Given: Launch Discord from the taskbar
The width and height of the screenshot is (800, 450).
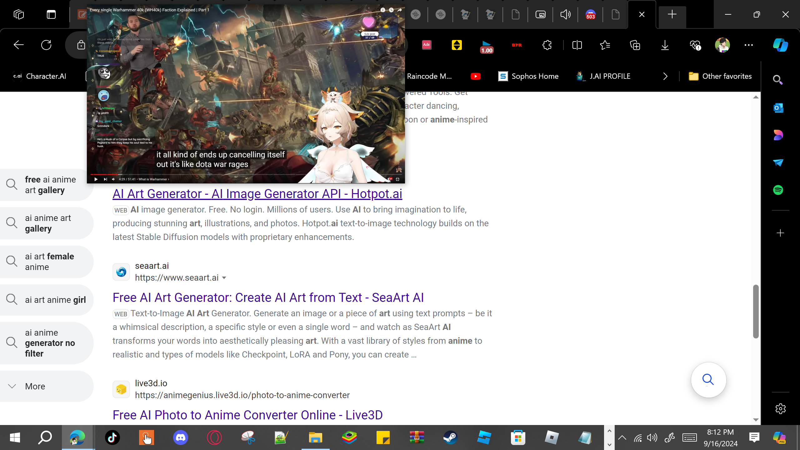Looking at the screenshot, I should click(180, 437).
